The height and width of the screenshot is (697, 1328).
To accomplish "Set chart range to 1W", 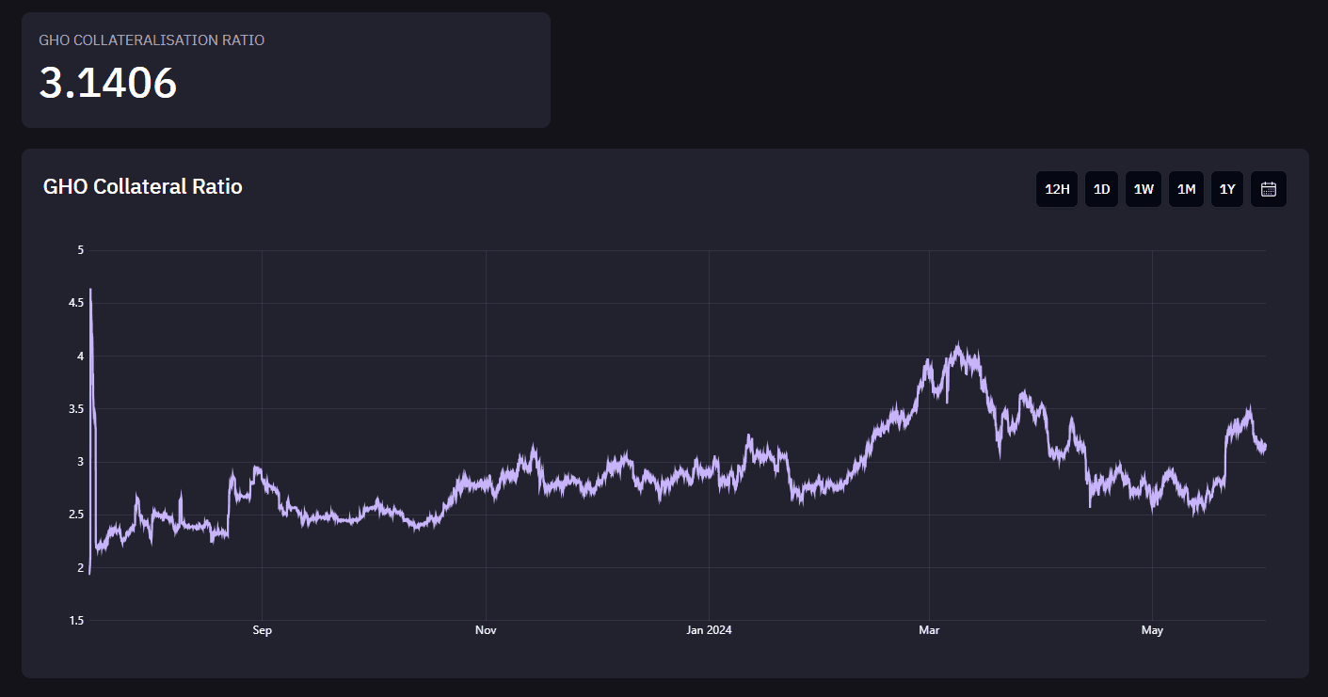I will [x=1144, y=189].
